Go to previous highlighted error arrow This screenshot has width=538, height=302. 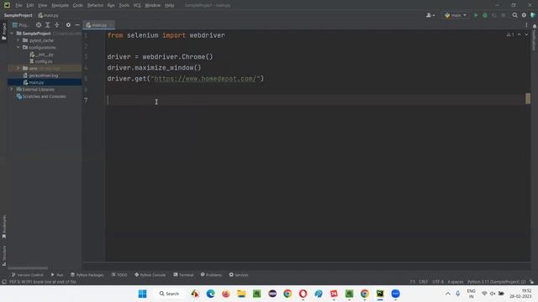point(520,35)
